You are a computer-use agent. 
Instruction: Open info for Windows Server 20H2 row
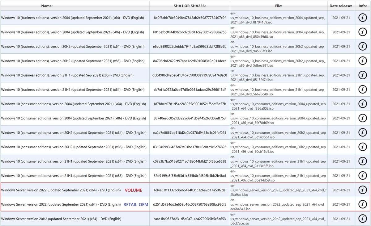click(362, 219)
